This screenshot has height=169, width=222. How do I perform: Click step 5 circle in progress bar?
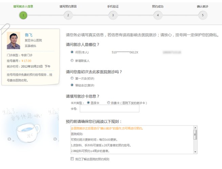(x=203, y=15)
